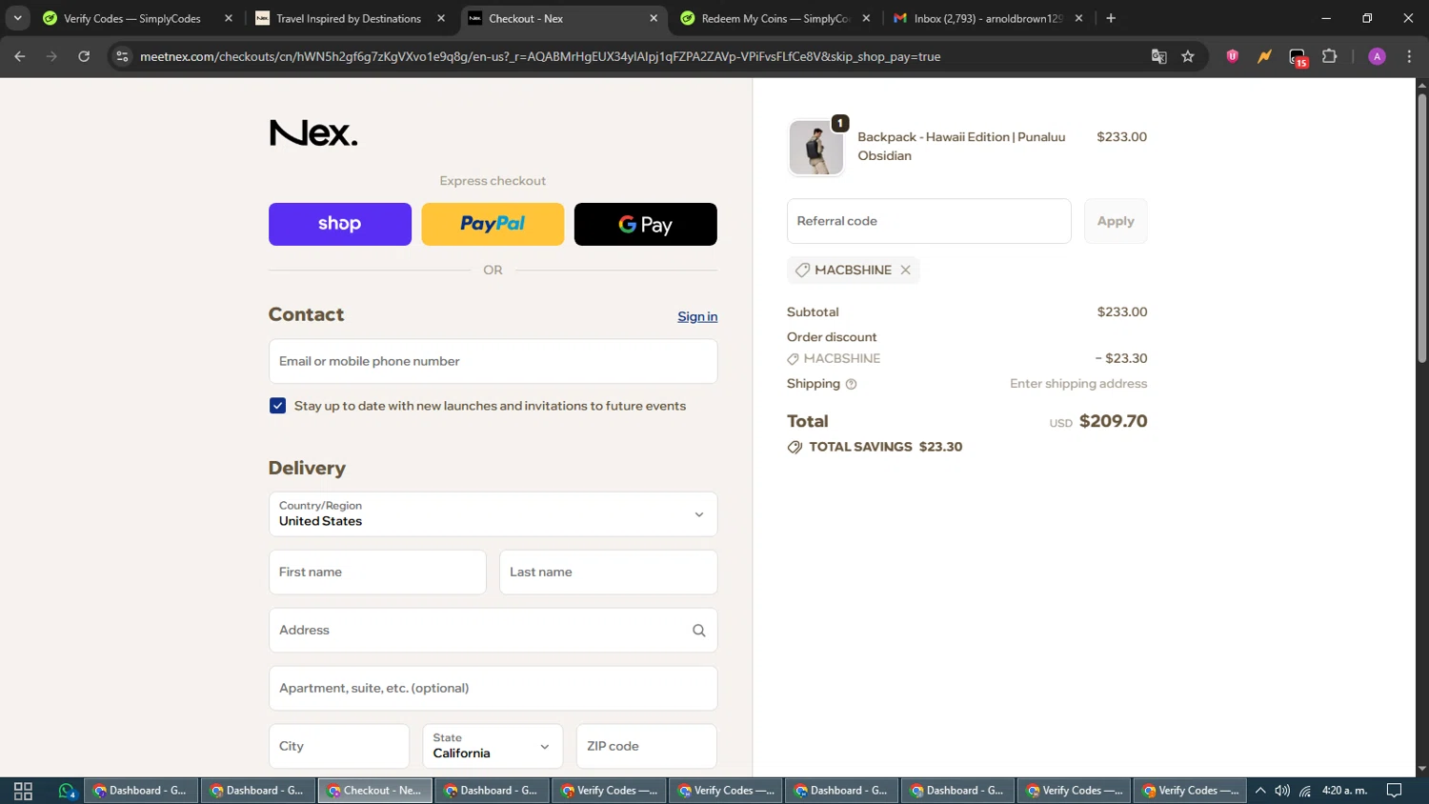This screenshot has width=1429, height=804.
Task: Open the State dropdown showing California
Action: pos(493,746)
